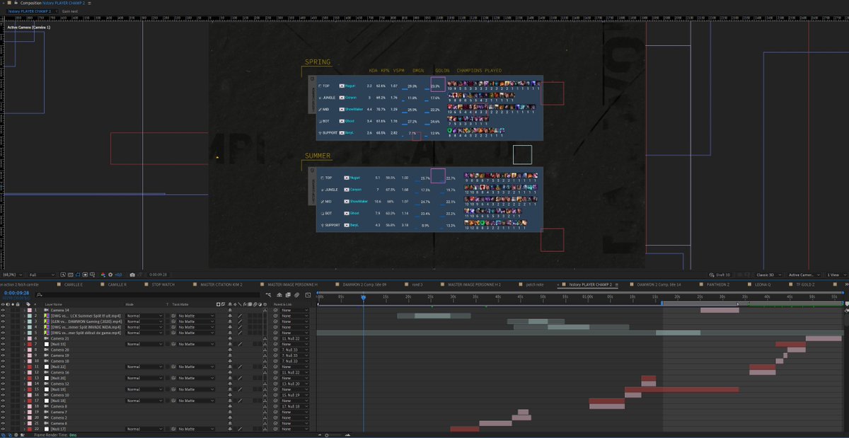This screenshot has height=438, width=849.
Task: Zoom out timeline with small mountain icon
Action: 319,434
